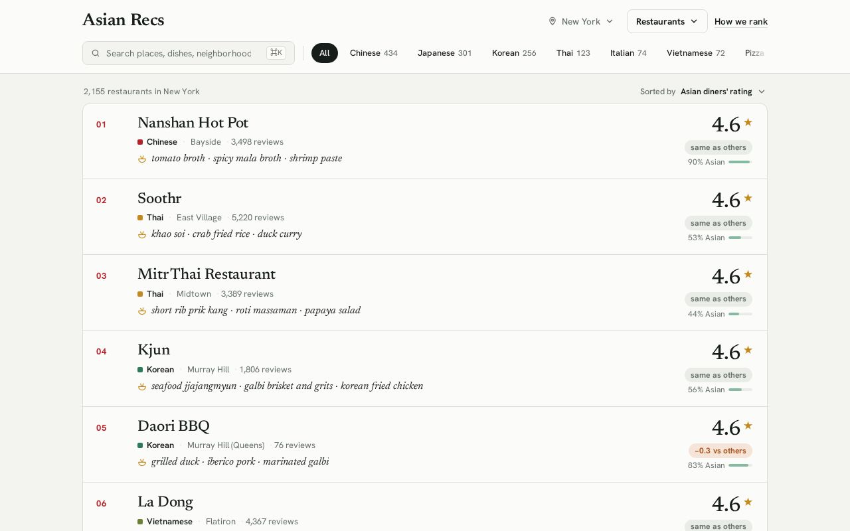The width and height of the screenshot is (850, 531).
Task: Click the dish bowl icon in Soothr row
Action: click(x=141, y=234)
